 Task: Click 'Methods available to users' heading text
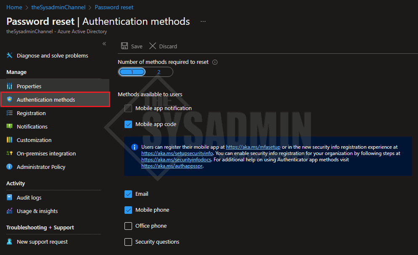(x=150, y=94)
